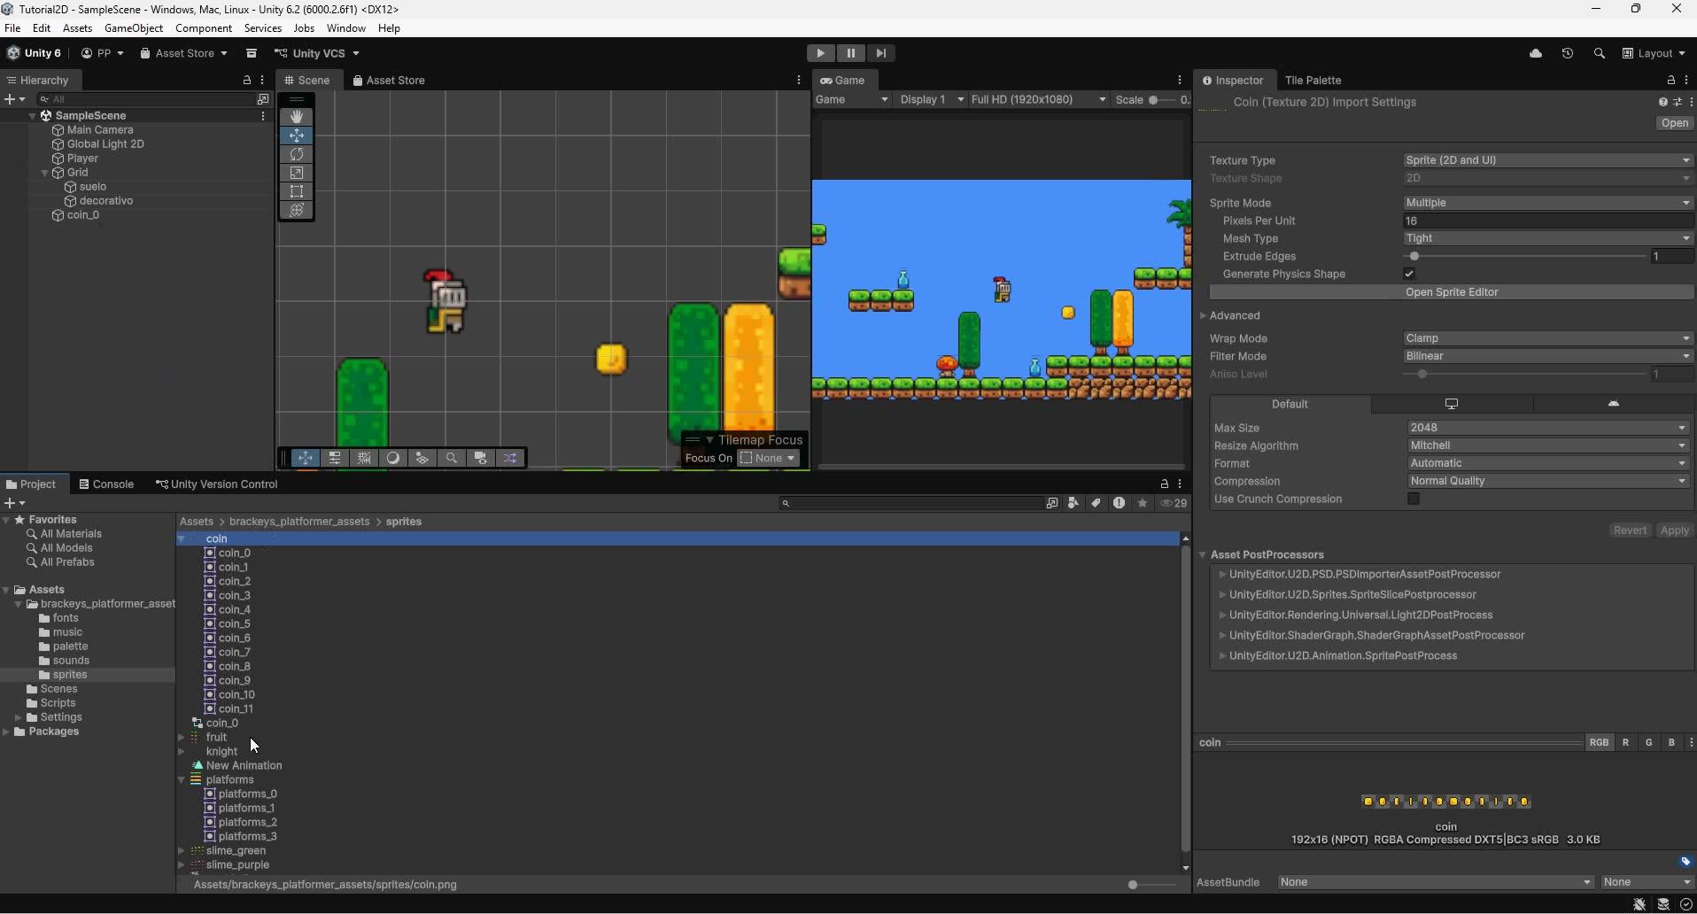This screenshot has width=1697, height=914.
Task: Select the Hand tool in Scene toolbar
Action: coord(297,117)
